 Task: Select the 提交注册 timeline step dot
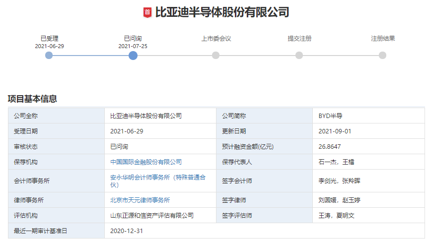pos(299,56)
